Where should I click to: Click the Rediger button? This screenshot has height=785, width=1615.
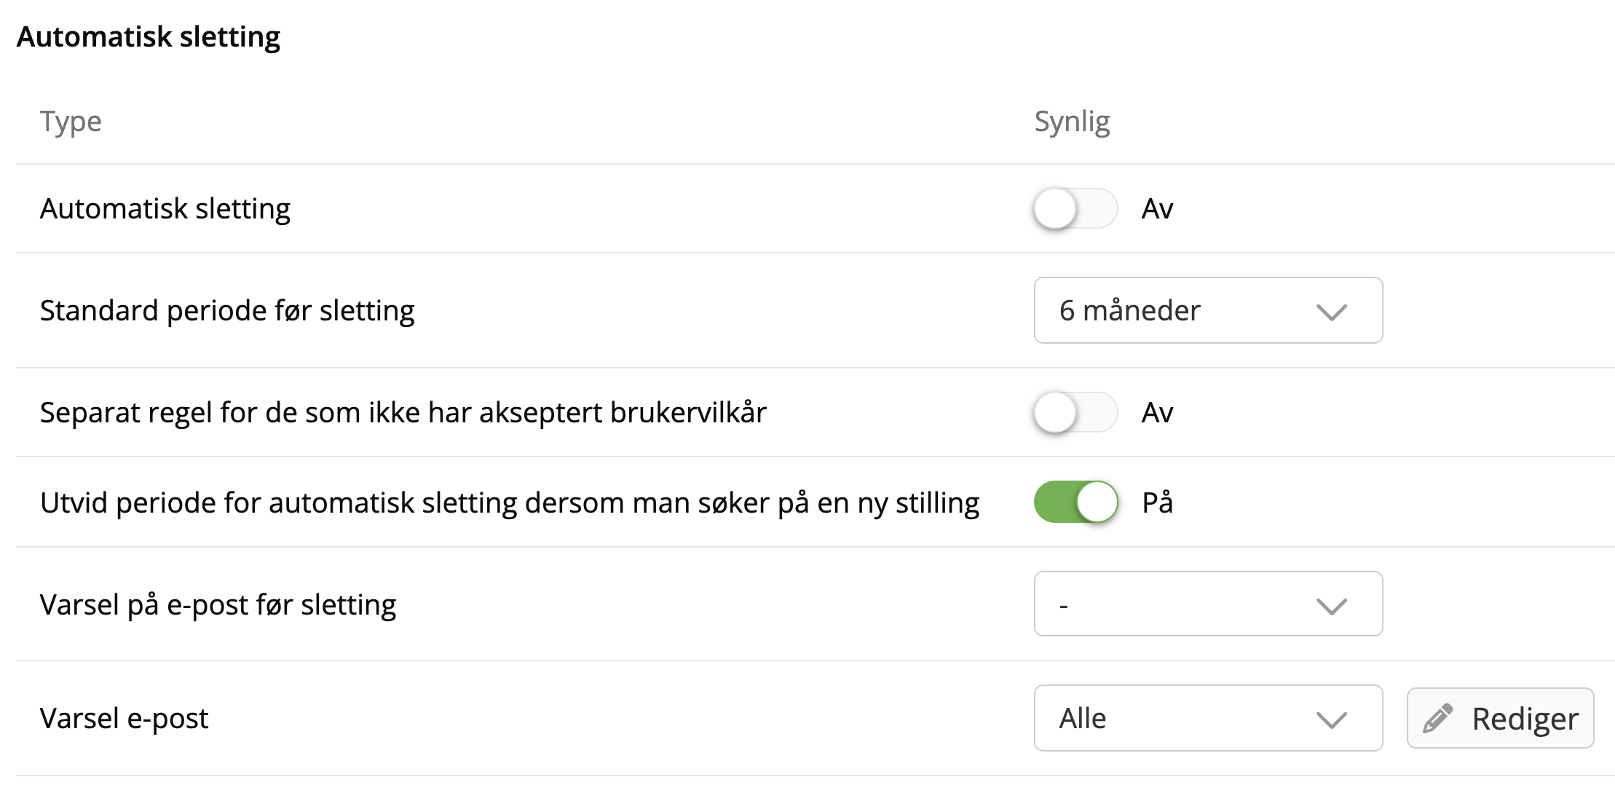(1501, 719)
